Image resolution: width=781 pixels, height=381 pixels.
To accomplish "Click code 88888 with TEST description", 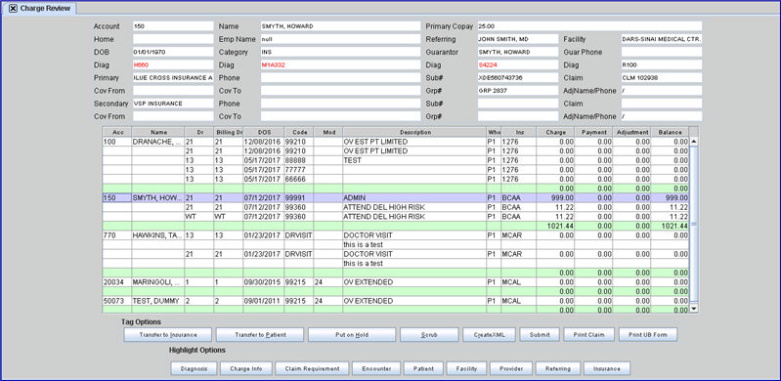I will (x=299, y=160).
